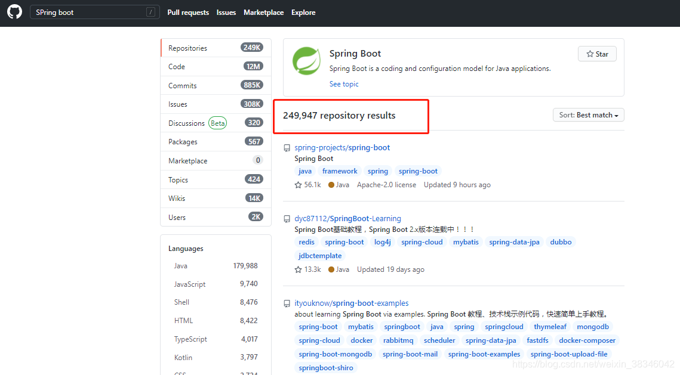Click the springcloud topic tag
680x375 pixels.
coord(504,327)
